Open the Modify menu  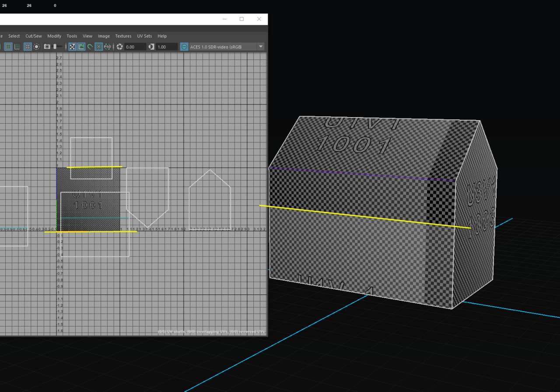[x=54, y=36]
